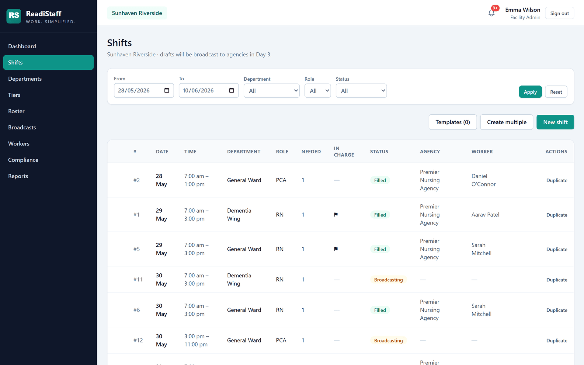Click the Broadcasting status badge on shift #11
Screen dimensions: 584x365
coord(388,280)
